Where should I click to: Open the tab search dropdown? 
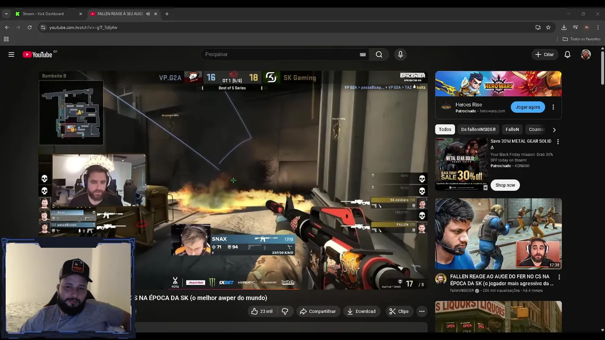(6, 14)
